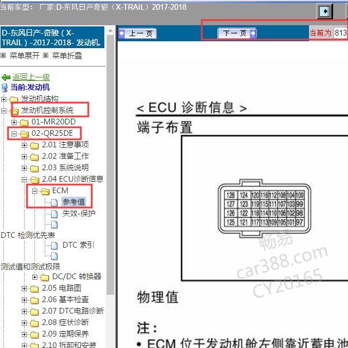Click the 菜单展开 small list icon
Screen dimensions: 348x348
click(x=3, y=55)
